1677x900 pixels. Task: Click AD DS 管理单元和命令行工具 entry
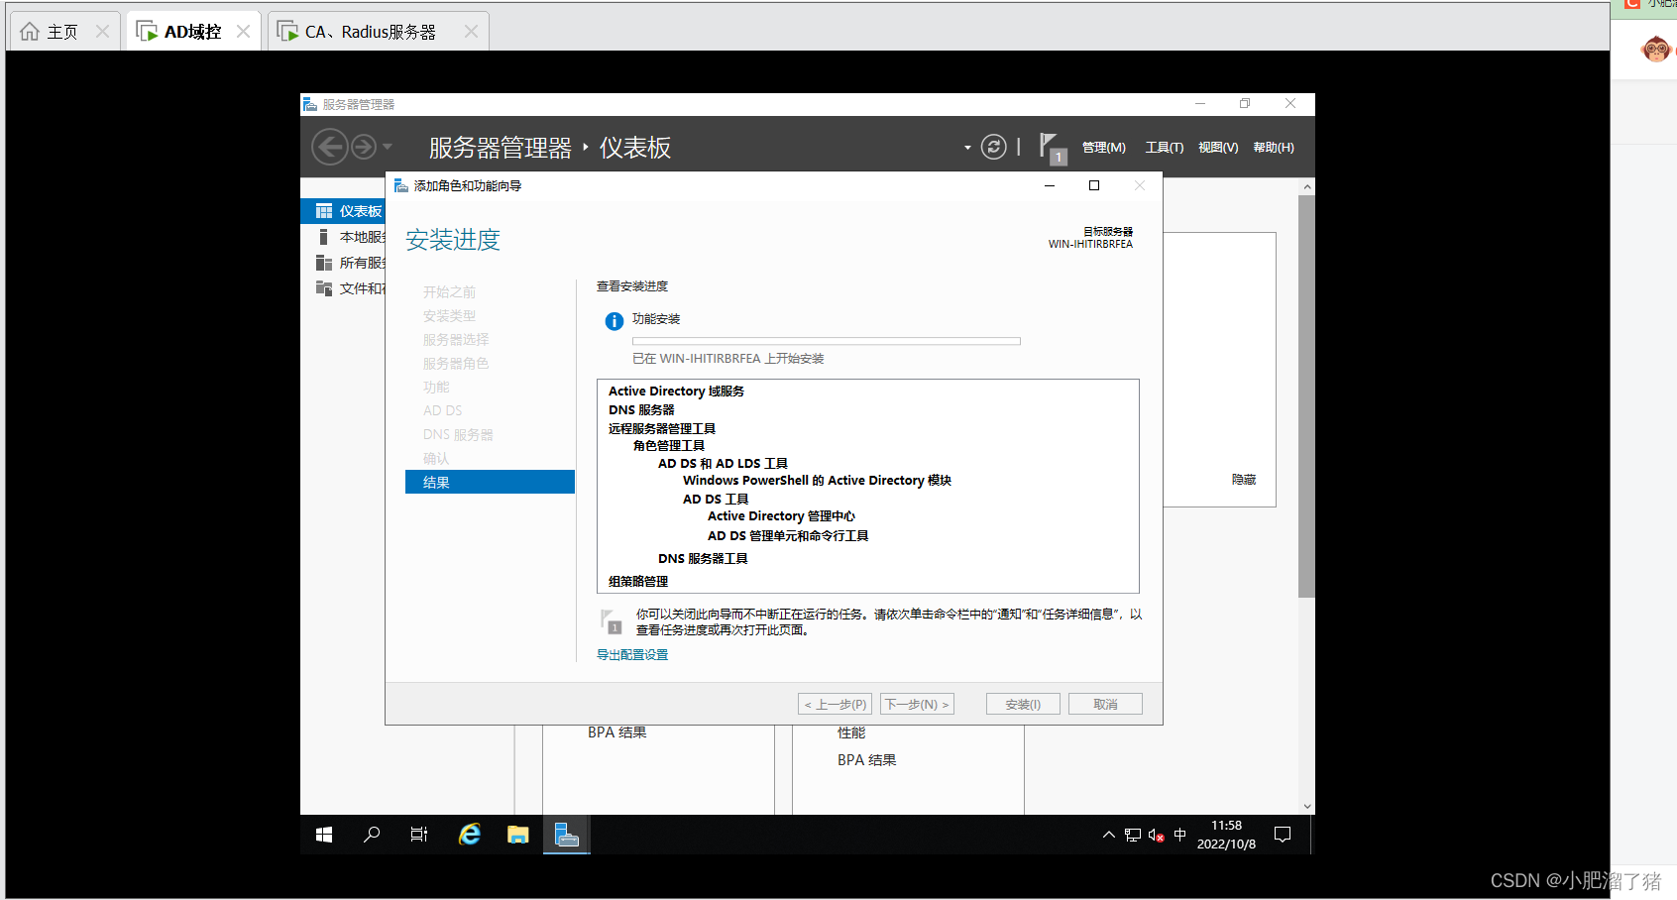coord(788,536)
